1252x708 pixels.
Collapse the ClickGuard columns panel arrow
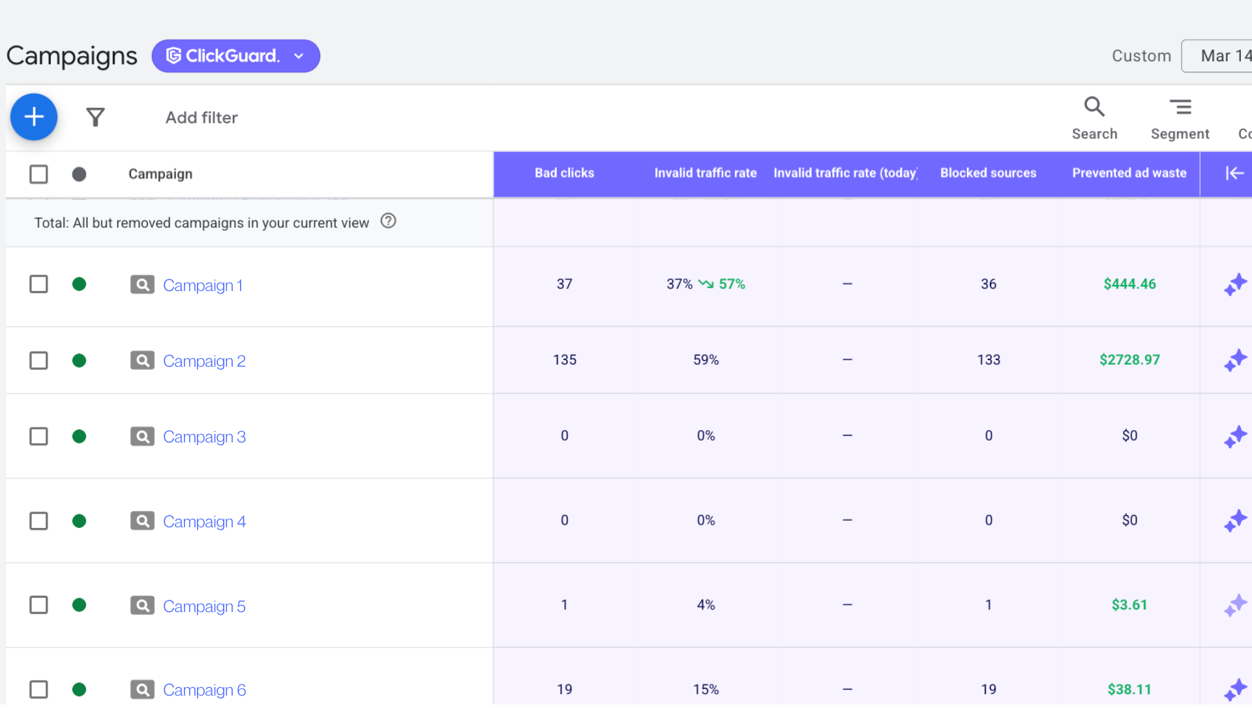1234,174
